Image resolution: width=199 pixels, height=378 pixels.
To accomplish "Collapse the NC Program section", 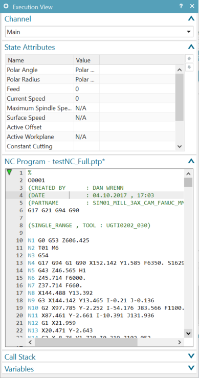I will point(191,161).
